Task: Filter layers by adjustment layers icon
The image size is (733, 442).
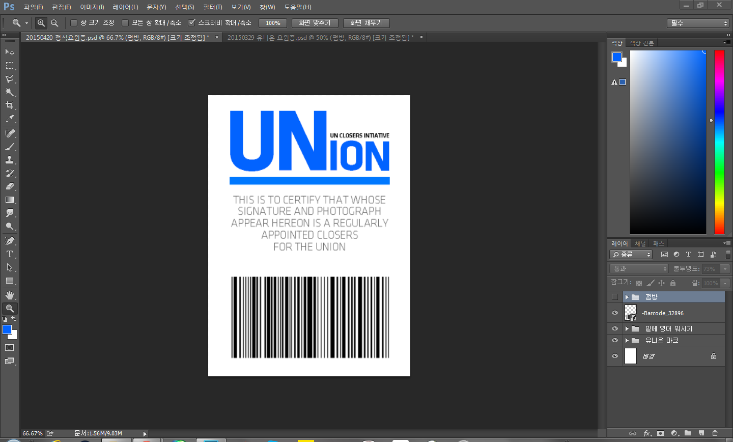Action: point(676,254)
